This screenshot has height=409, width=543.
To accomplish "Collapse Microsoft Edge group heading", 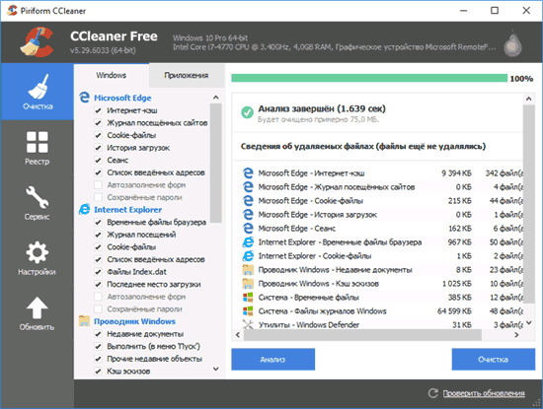I will pos(122,98).
